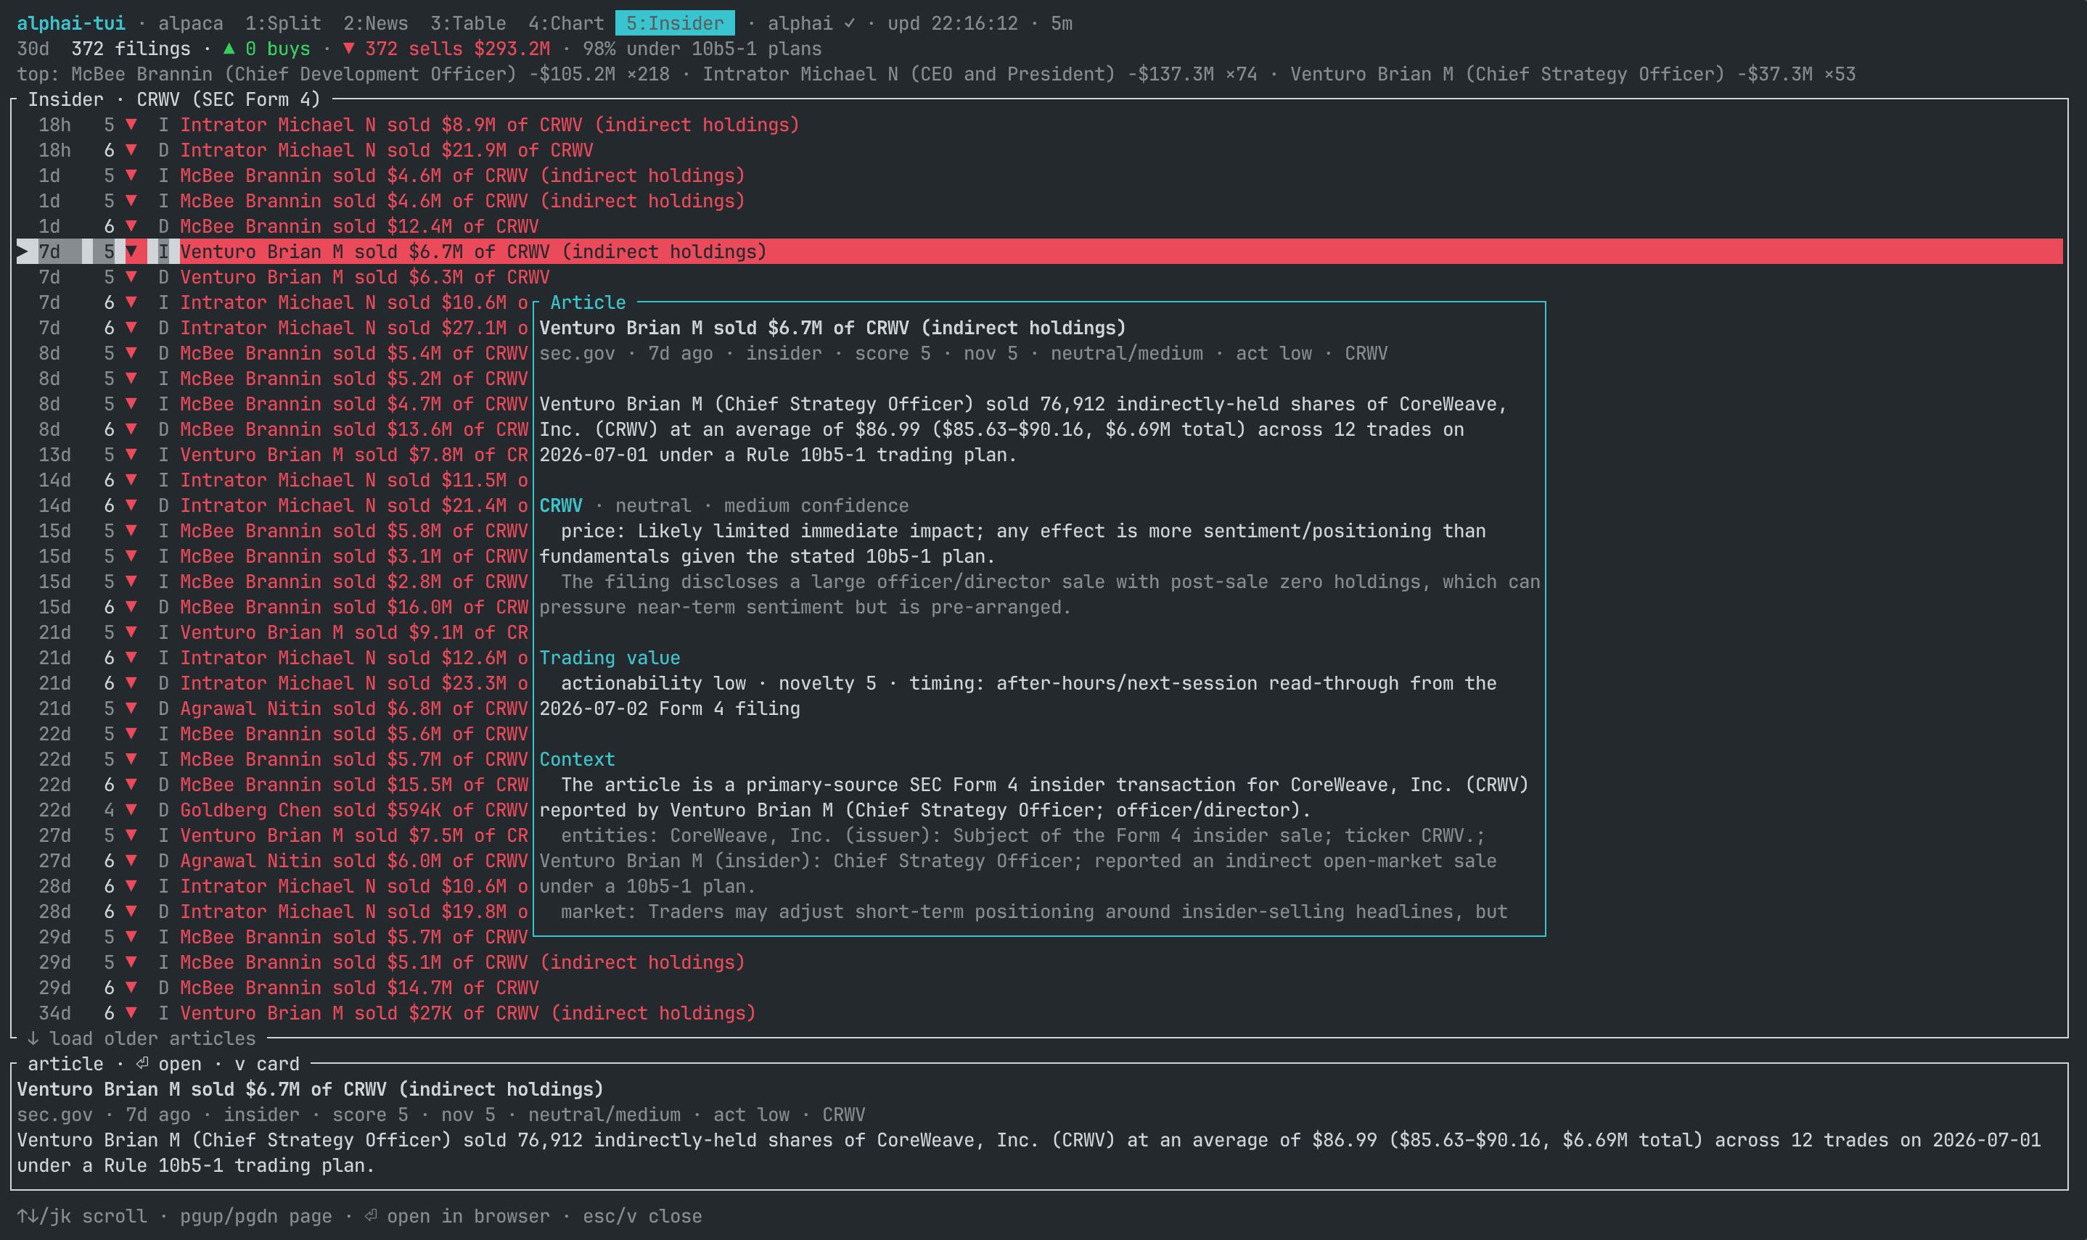Select row 'Venturo Brian M sold $9.1M'

[273, 632]
